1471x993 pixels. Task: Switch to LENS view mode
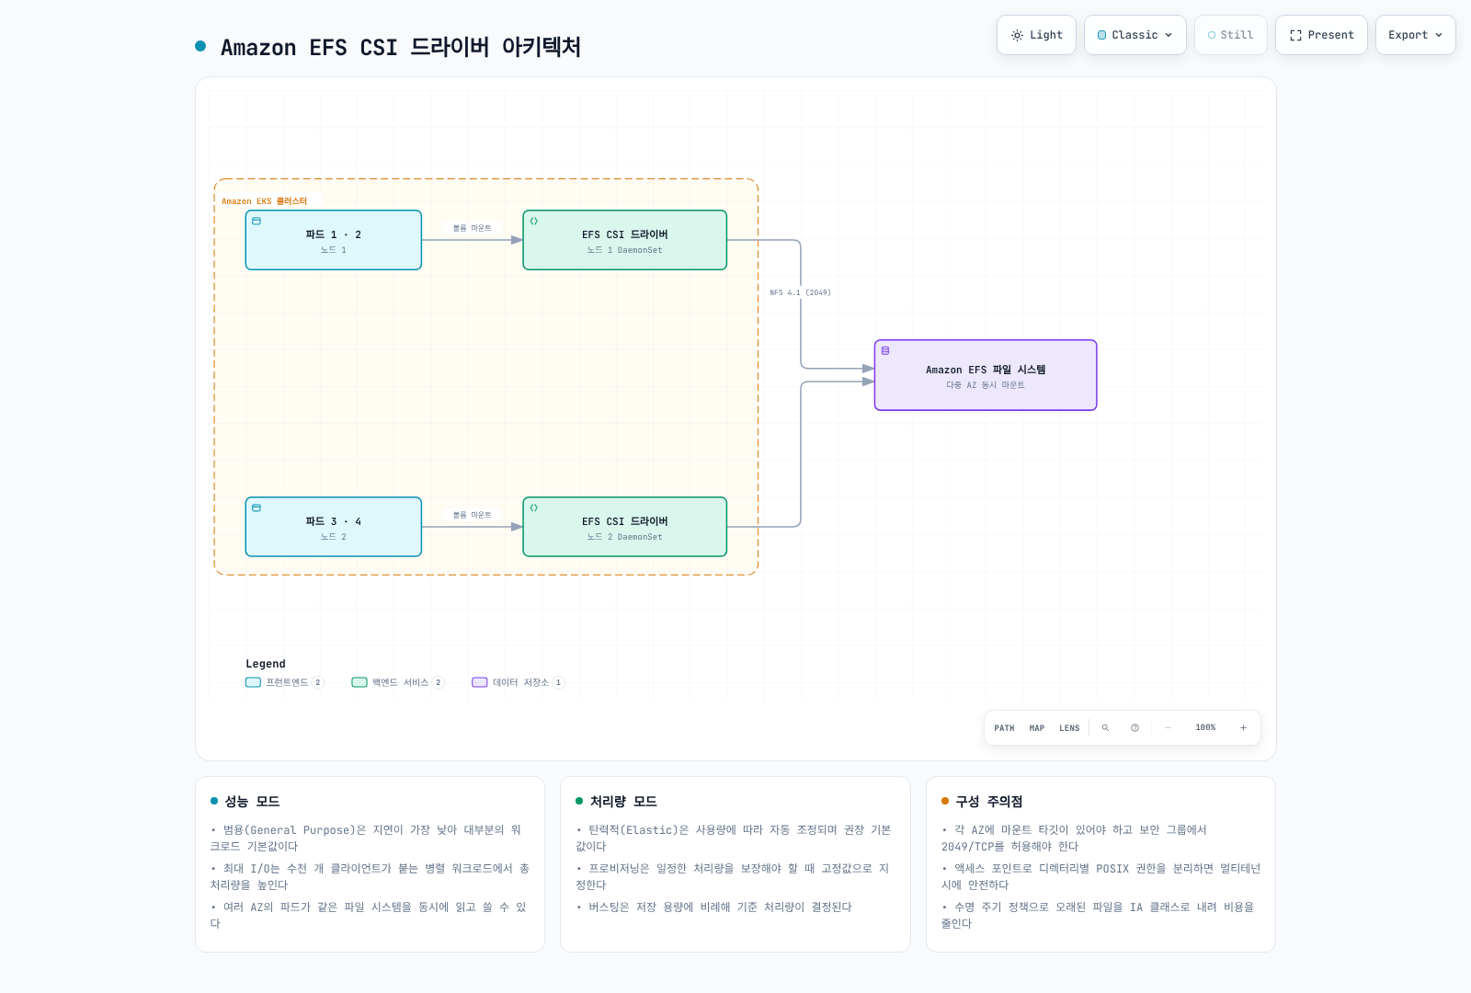tap(1069, 728)
